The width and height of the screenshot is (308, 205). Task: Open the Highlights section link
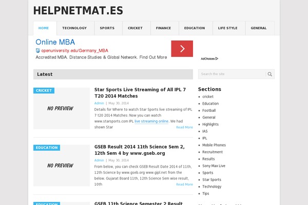[x=210, y=125]
